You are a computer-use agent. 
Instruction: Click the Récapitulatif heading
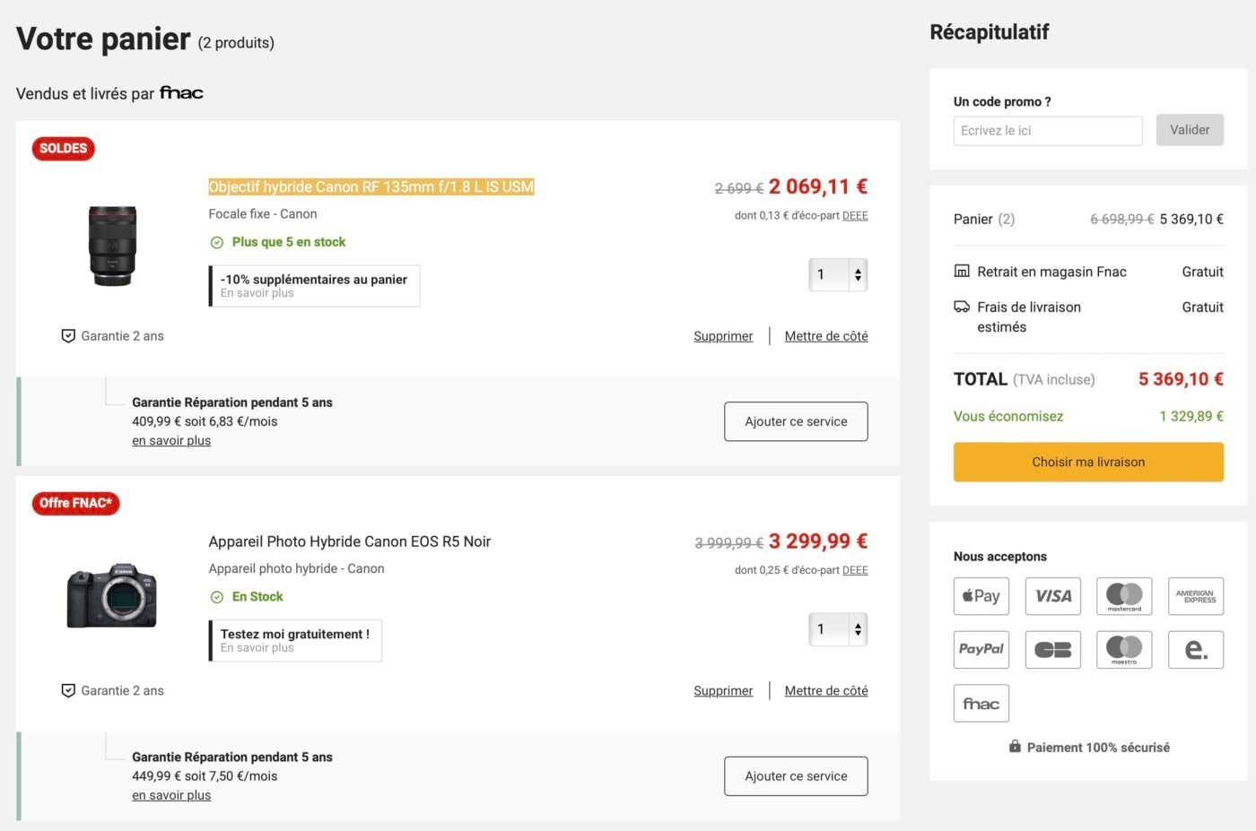(x=990, y=32)
